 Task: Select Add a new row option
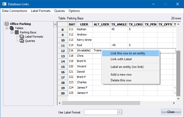pos(121,75)
